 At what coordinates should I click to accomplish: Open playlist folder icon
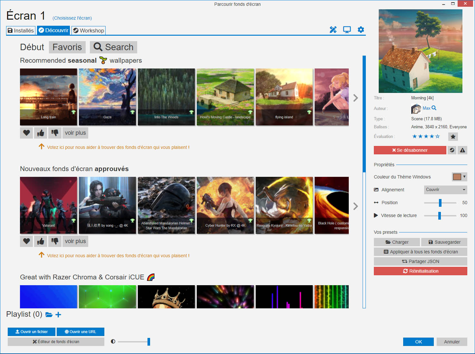pos(49,314)
